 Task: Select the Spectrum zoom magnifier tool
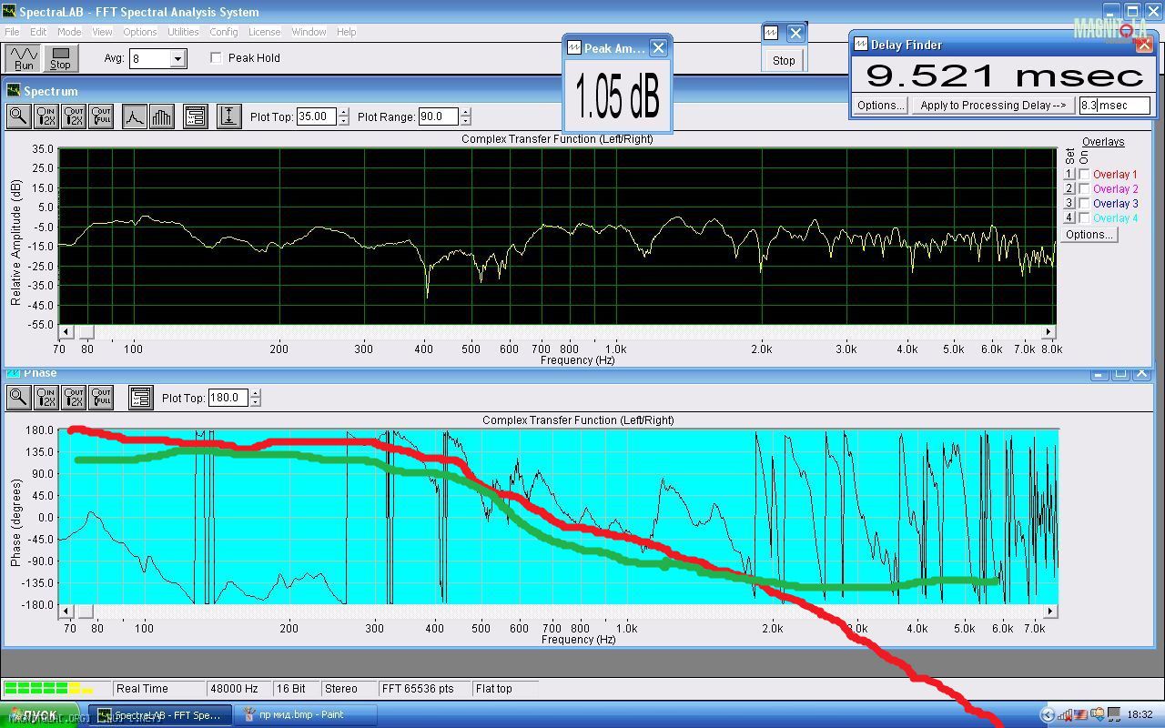pyautogui.click(x=18, y=116)
